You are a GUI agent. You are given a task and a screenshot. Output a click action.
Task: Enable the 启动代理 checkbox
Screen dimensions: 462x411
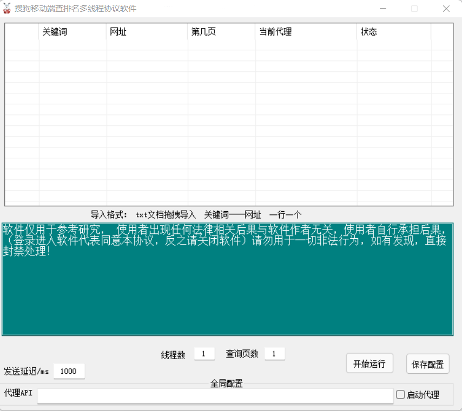[400, 395]
